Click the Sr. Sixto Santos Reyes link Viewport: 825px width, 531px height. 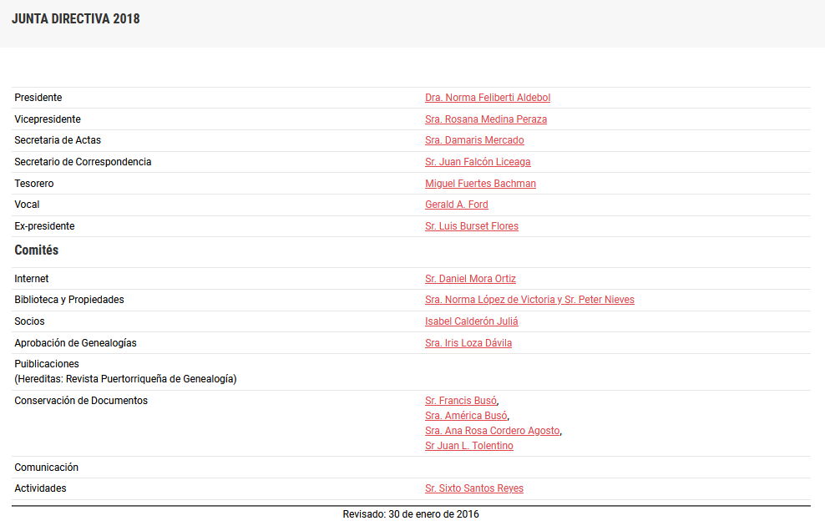point(473,488)
